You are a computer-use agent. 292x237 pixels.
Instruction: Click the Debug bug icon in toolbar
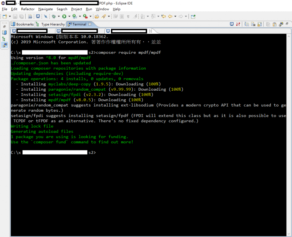53,16
